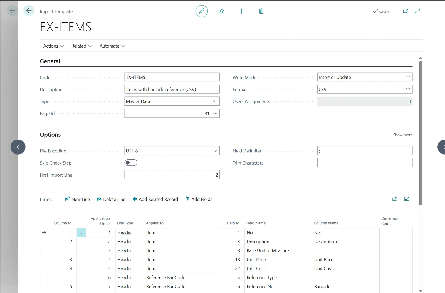Open the Format dropdown

[x=408, y=89]
